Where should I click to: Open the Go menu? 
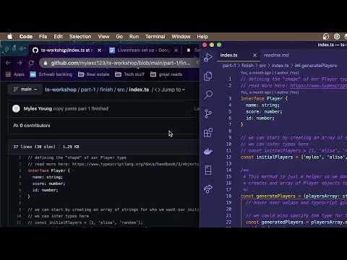click(x=119, y=37)
